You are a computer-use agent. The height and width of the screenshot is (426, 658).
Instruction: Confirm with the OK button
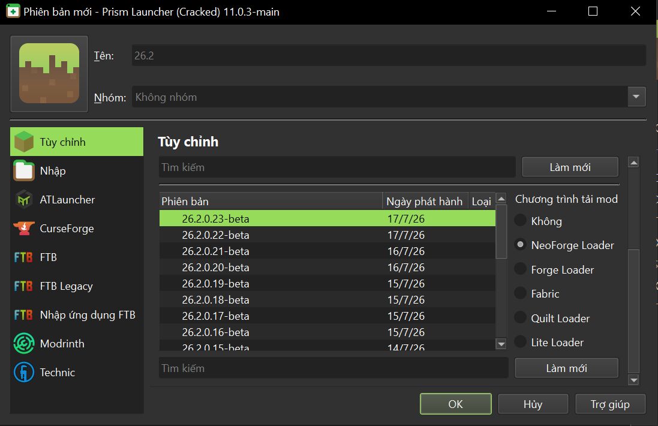tap(456, 404)
